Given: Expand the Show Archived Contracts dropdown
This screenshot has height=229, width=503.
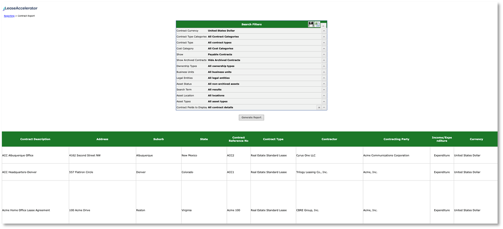Looking at the screenshot, I should pos(324,60).
